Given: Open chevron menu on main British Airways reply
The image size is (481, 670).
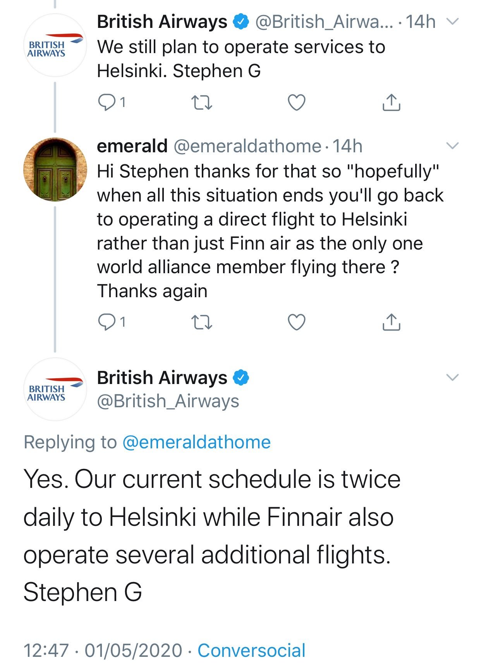Looking at the screenshot, I should pos(452,377).
